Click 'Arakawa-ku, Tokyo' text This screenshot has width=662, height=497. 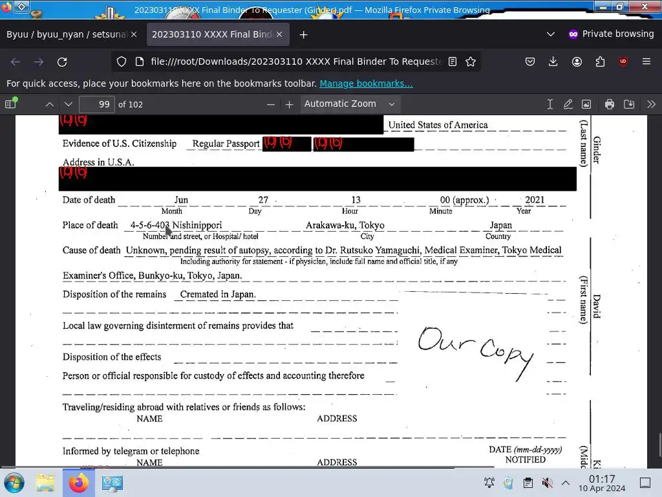345,225
